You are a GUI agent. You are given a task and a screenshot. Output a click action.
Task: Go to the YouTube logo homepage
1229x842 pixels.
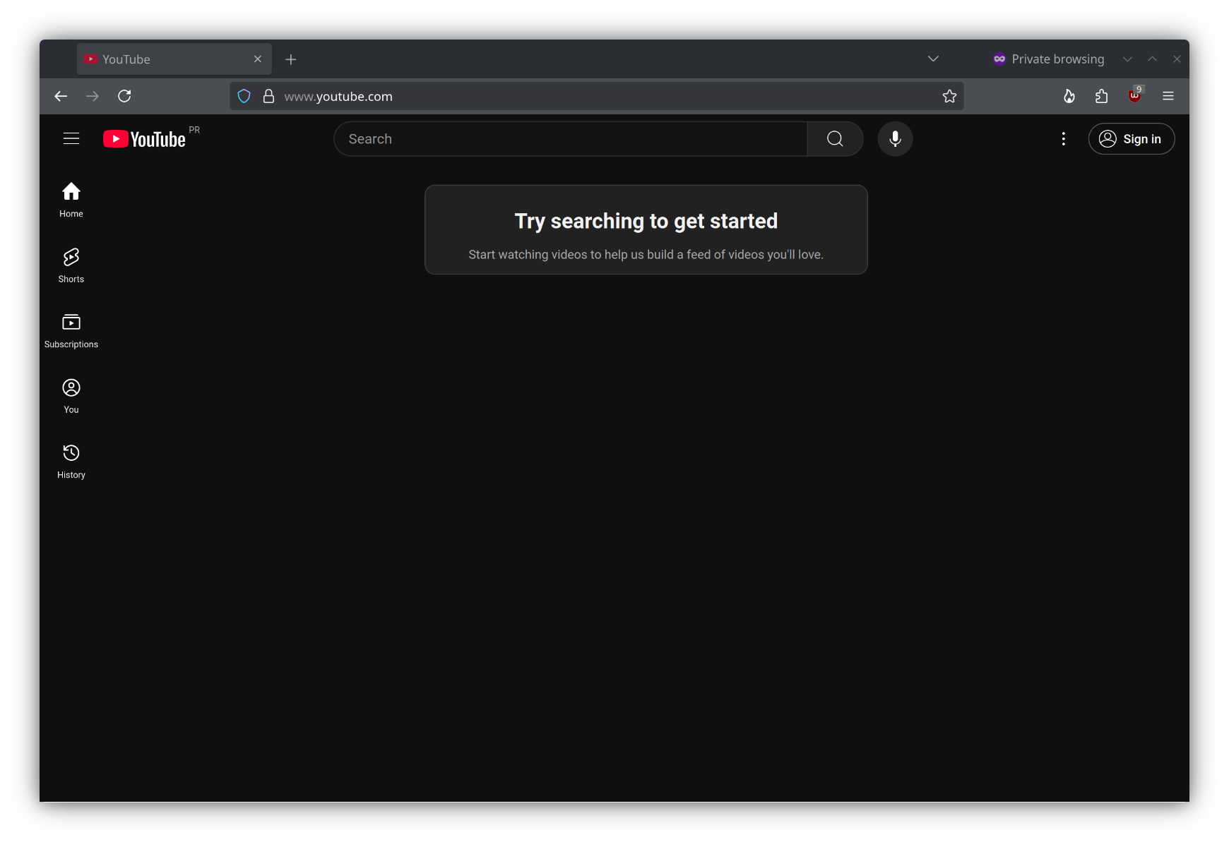click(145, 139)
